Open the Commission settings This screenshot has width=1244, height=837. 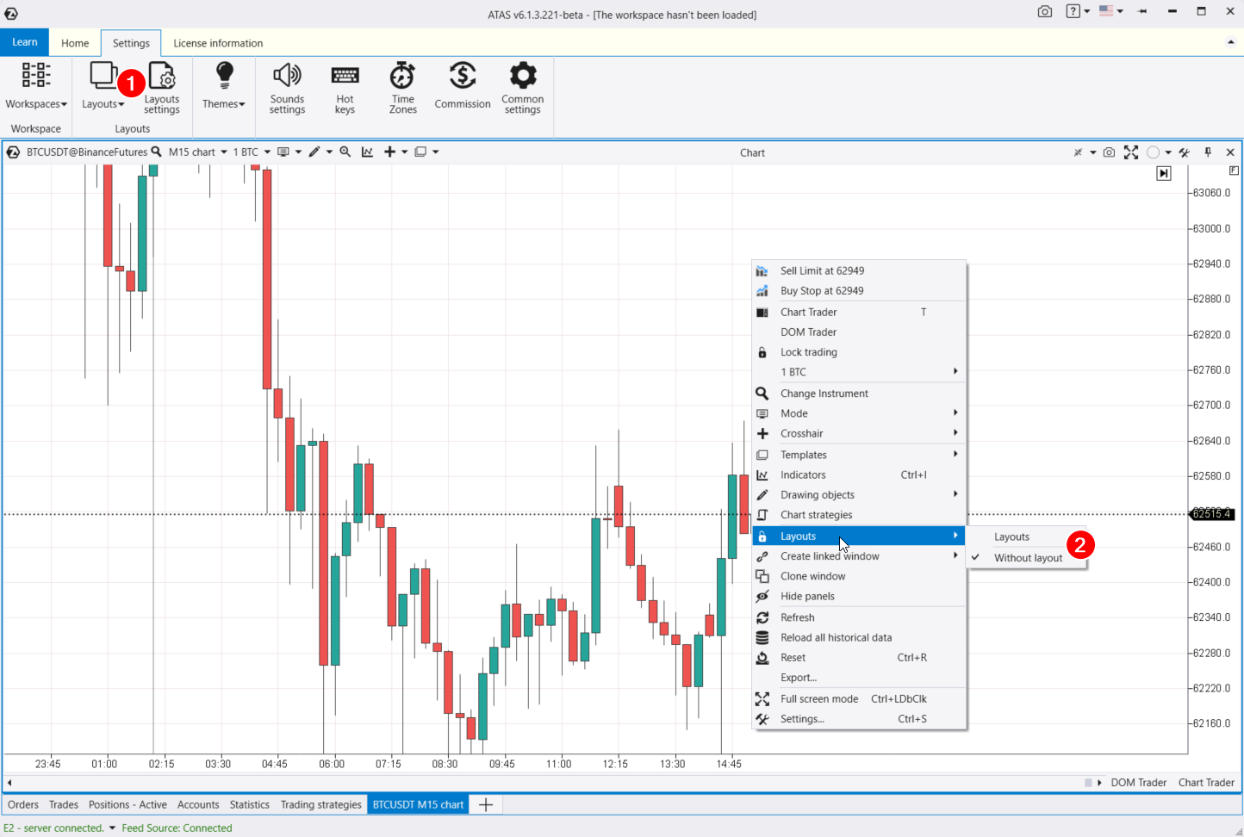tap(463, 87)
